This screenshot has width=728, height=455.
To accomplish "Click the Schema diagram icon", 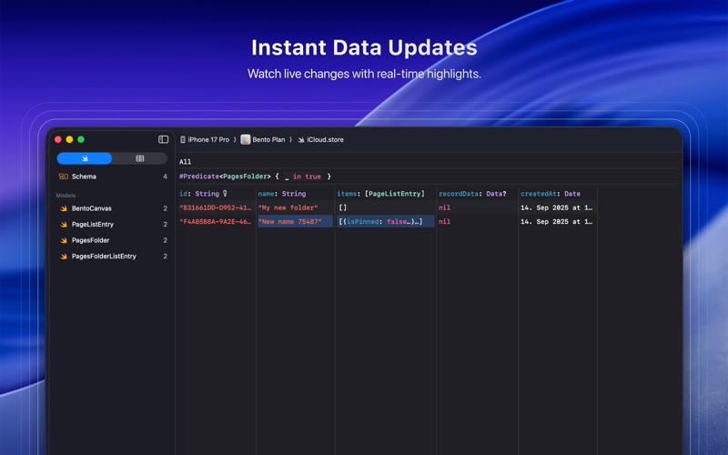I will coord(63,177).
